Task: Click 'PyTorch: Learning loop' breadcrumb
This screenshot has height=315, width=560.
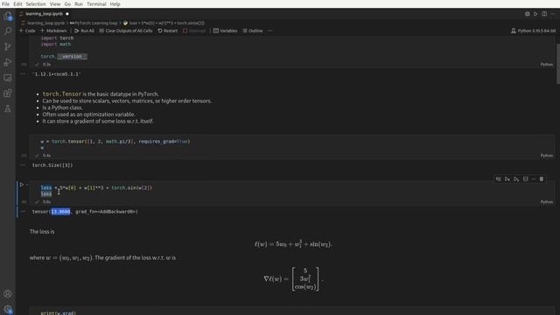Action: (94, 23)
